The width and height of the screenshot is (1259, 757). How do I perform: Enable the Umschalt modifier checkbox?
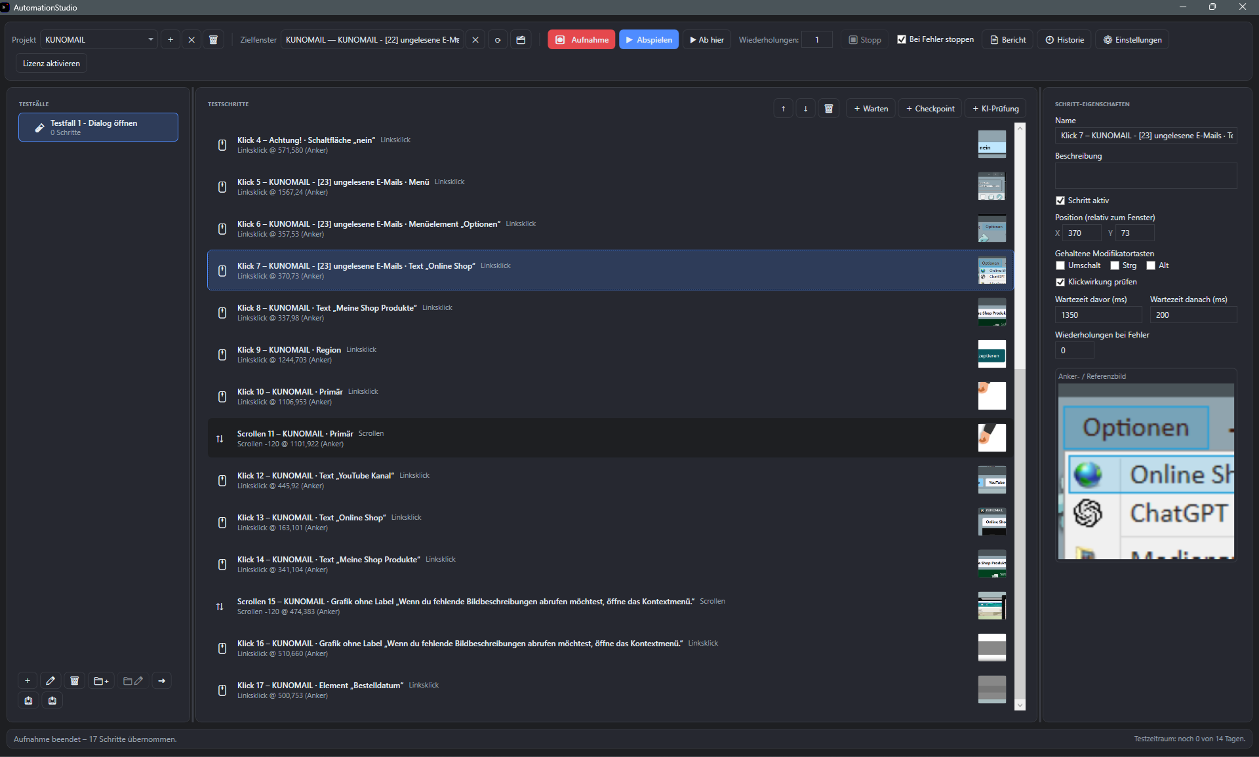[1060, 265]
